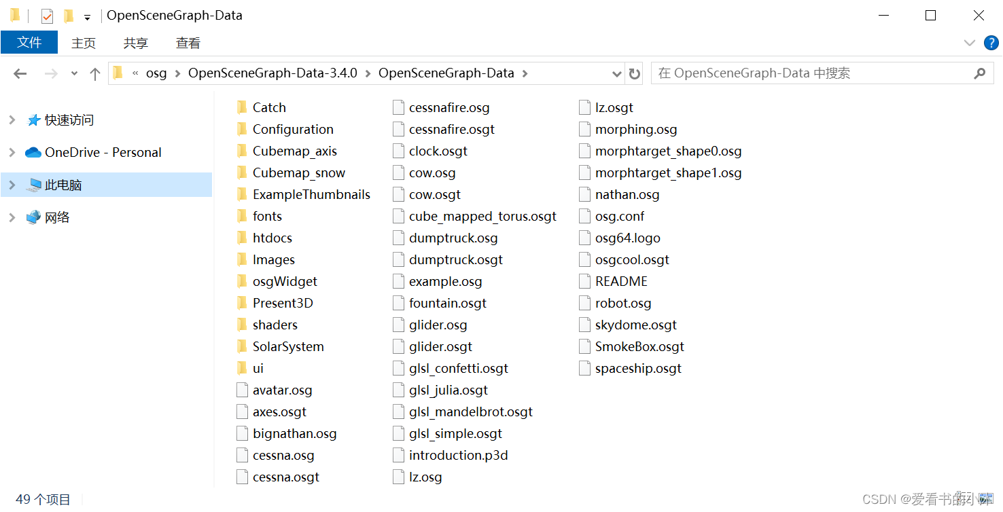1003x512 pixels.
Task: Select the file morphtarget_shape0.osg
Action: point(669,151)
